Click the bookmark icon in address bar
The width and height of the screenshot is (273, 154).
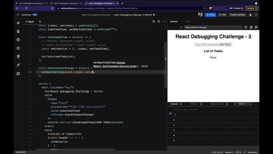tap(52, 8)
